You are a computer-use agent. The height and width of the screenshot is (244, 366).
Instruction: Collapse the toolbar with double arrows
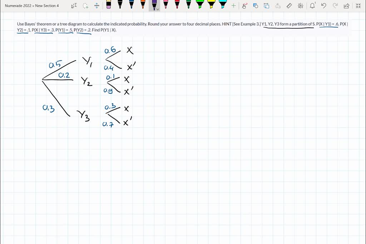tap(358, 5)
